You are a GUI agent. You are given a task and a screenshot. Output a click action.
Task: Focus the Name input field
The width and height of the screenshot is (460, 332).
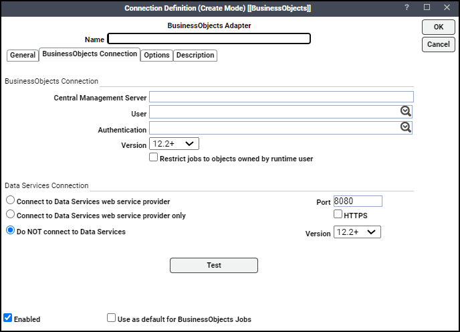pyautogui.click(x=209, y=39)
